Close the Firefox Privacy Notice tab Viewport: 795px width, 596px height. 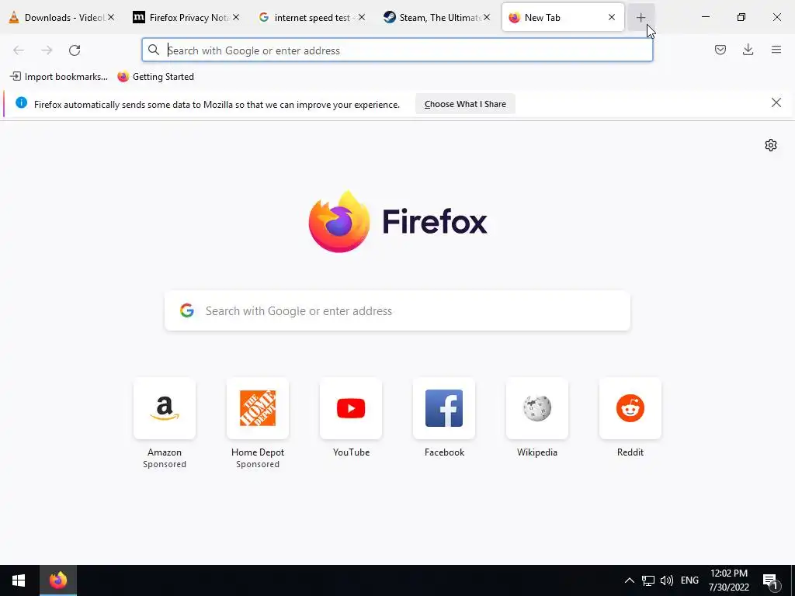[x=236, y=17]
